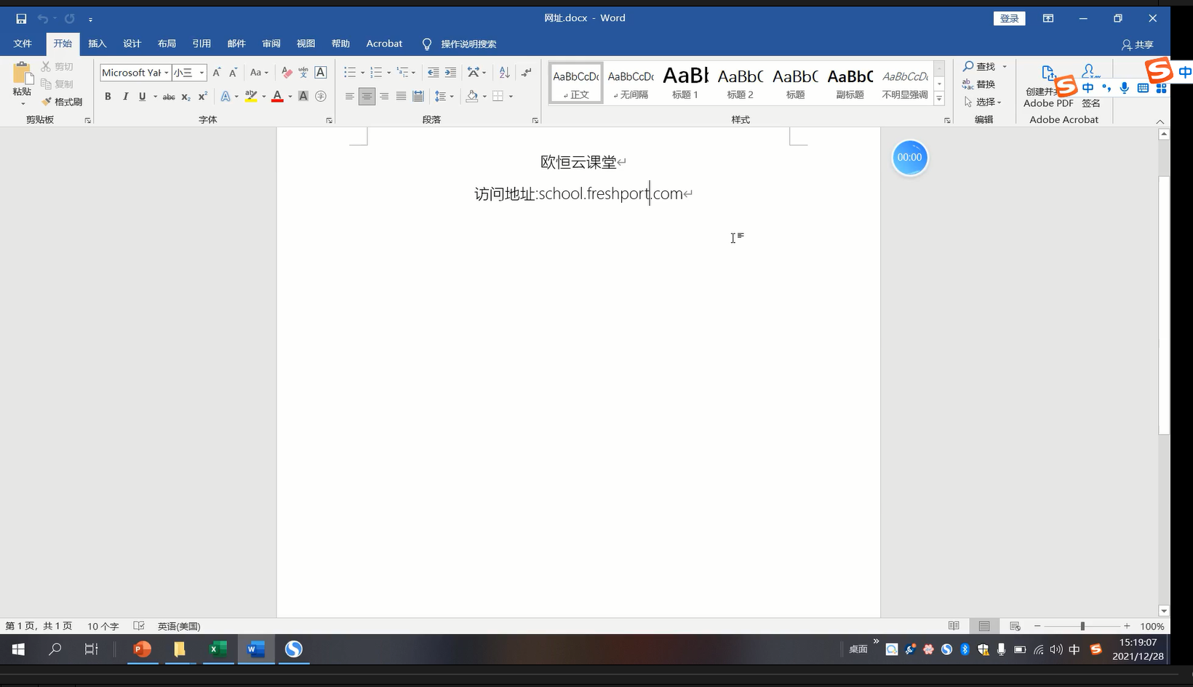This screenshot has height=687, width=1193.
Task: Open the Select (选择) dropdown
Action: pos(983,102)
